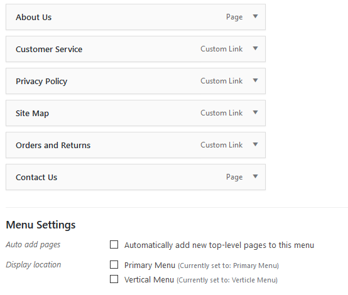Enable automatically add new top-level pages

pos(114,245)
